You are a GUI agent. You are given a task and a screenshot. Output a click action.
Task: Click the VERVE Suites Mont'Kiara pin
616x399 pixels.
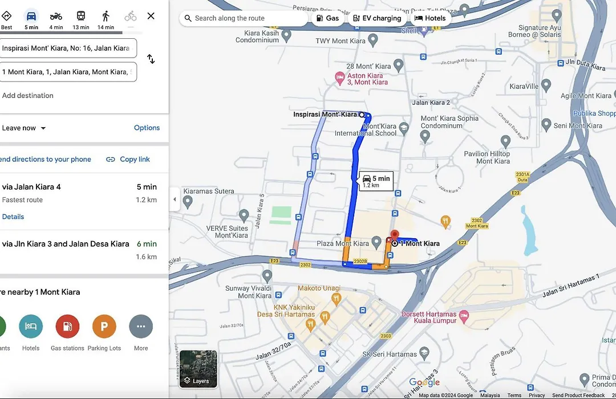244,215
